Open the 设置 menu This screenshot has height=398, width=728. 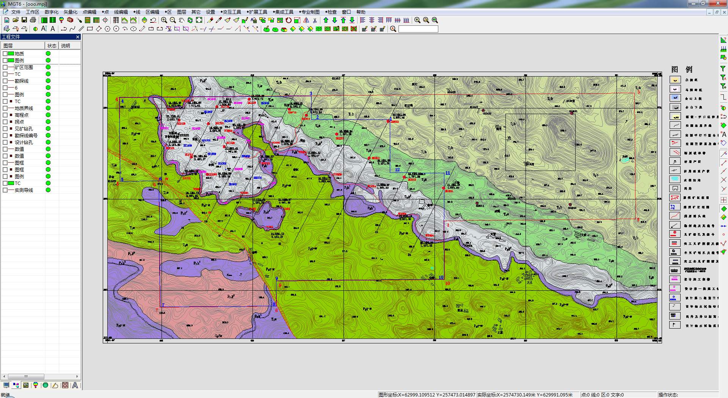point(210,12)
